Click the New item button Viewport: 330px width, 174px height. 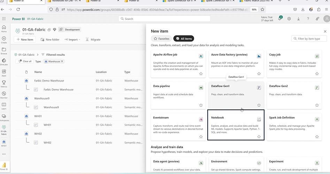25,40
